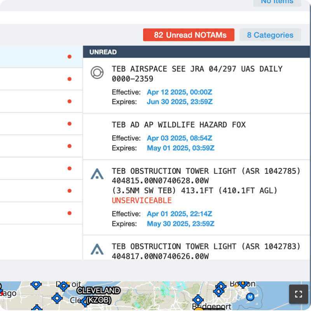Viewport: 311px width, 311px height.
Task: Click the UNREAD section header
Action: (196, 52)
